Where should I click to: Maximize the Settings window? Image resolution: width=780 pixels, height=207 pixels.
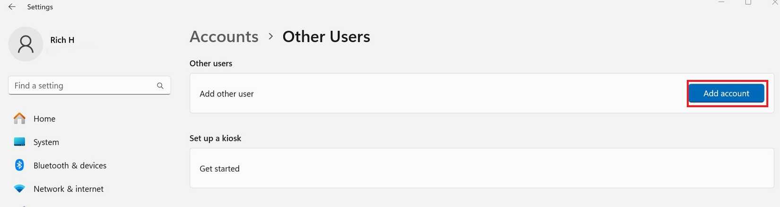pyautogui.click(x=748, y=2)
